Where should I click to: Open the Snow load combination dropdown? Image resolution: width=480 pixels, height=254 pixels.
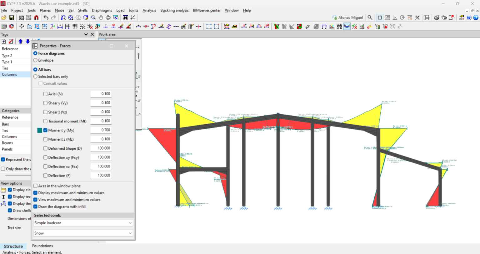(x=83, y=233)
